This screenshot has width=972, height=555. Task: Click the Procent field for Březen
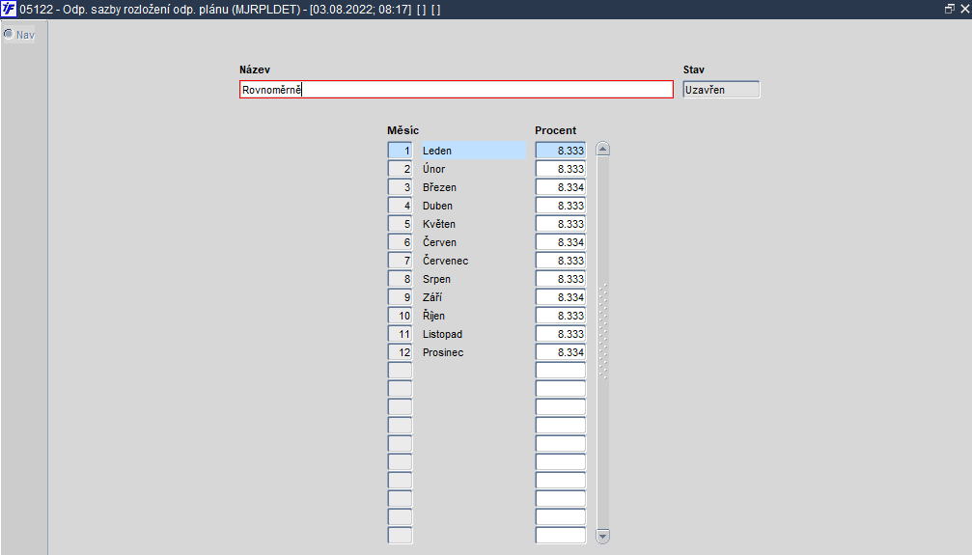pos(561,187)
